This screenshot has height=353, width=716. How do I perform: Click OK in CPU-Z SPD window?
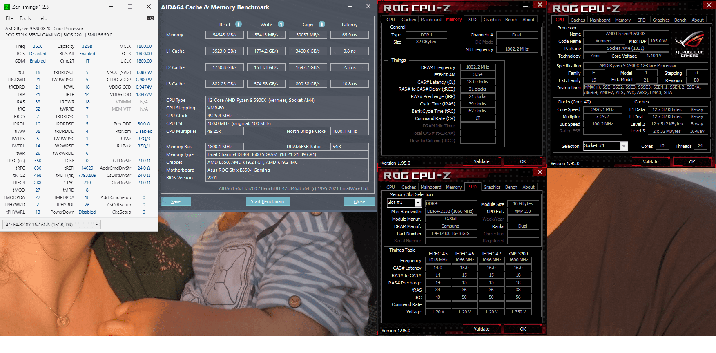point(523,329)
